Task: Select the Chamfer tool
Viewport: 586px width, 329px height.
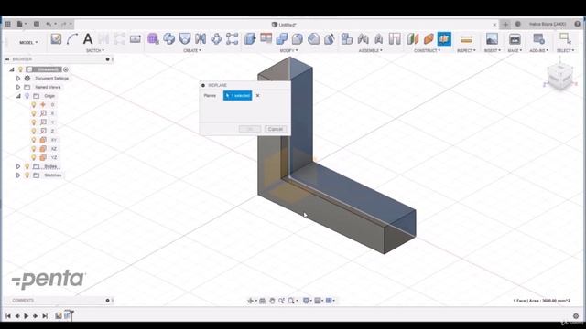Action: tap(313, 38)
